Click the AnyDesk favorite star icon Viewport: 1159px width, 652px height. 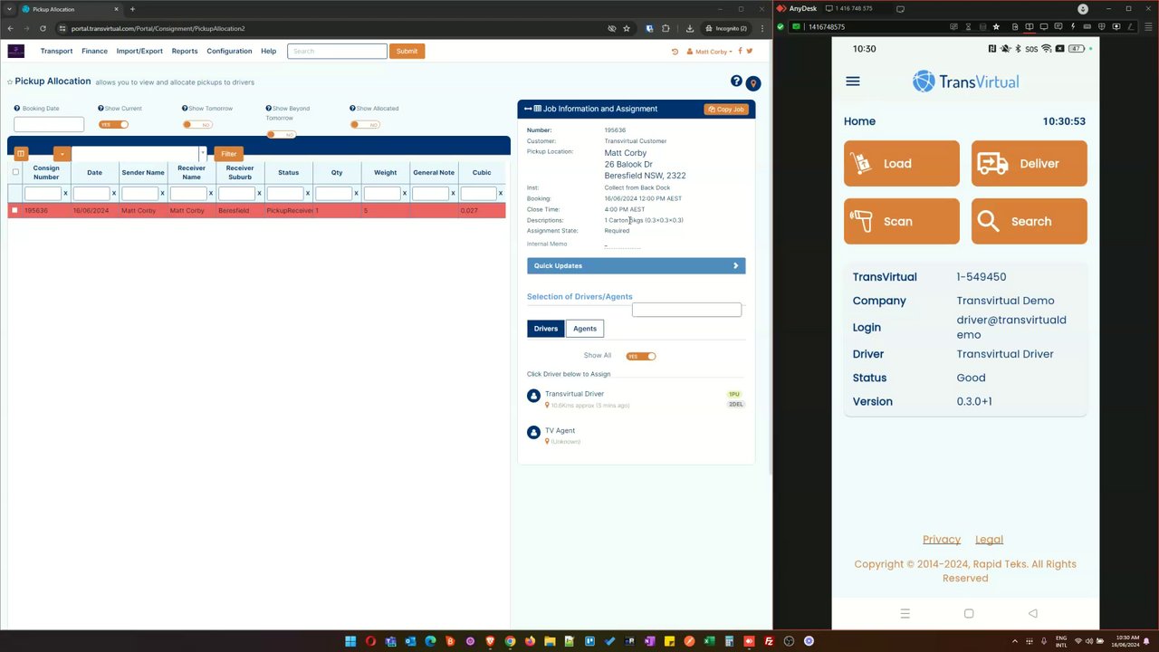tap(996, 26)
